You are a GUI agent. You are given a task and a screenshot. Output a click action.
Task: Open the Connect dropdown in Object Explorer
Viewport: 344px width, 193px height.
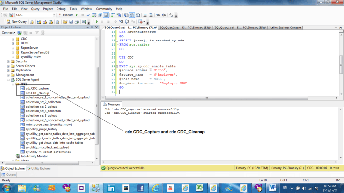click(x=9, y=33)
